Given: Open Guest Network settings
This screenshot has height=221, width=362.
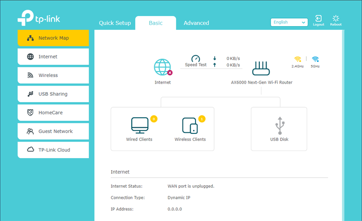Looking at the screenshot, I should 53,131.
